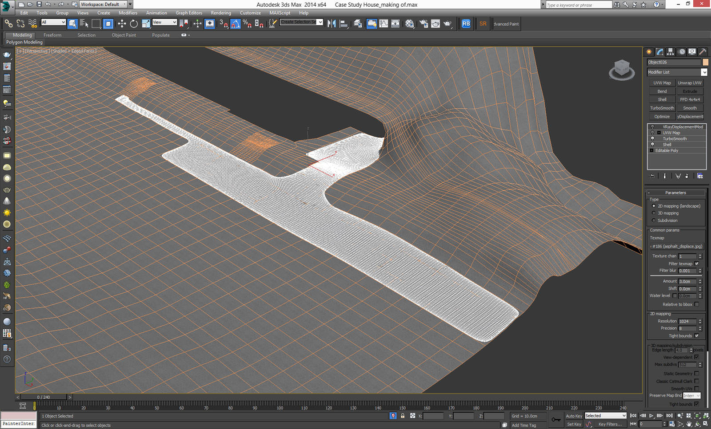711x429 pixels.
Task: Select the Subdivision type radio
Action: click(654, 220)
